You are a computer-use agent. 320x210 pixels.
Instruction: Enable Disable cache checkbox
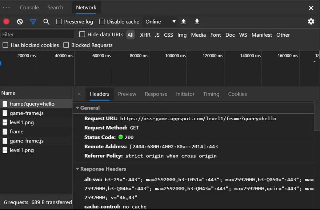101,21
